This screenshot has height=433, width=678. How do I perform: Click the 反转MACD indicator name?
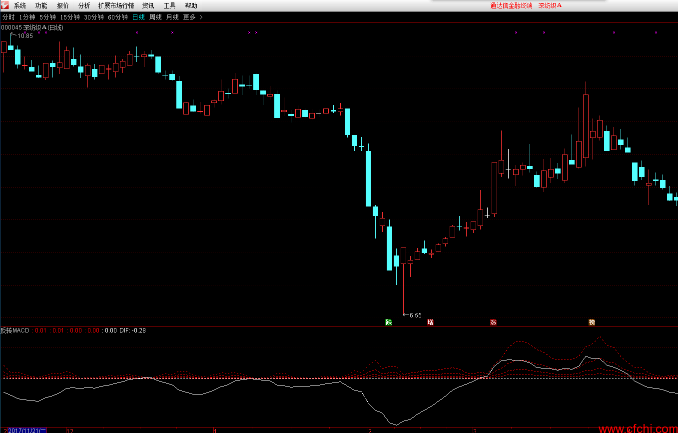15,330
